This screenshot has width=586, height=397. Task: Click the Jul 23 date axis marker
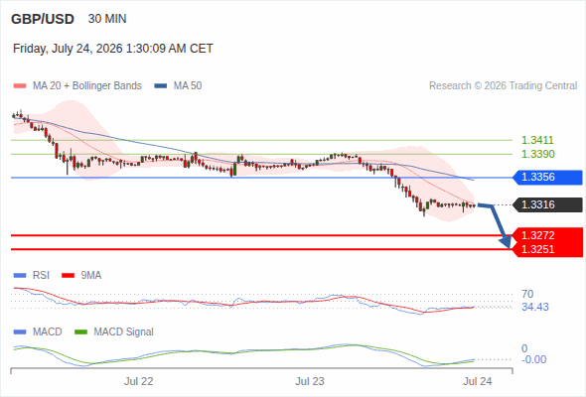[310, 381]
